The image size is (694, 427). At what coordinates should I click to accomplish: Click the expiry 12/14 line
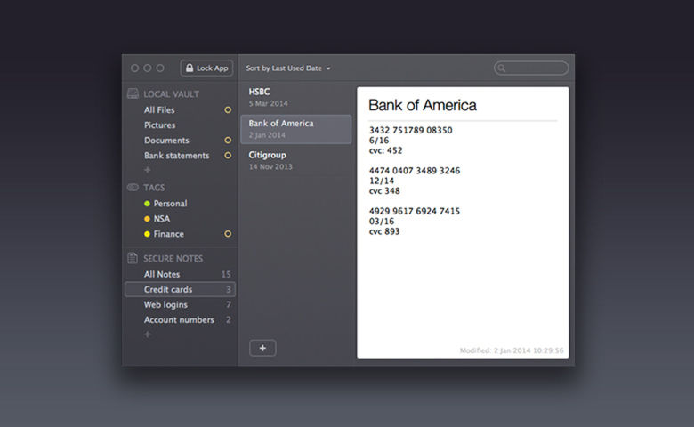382,181
